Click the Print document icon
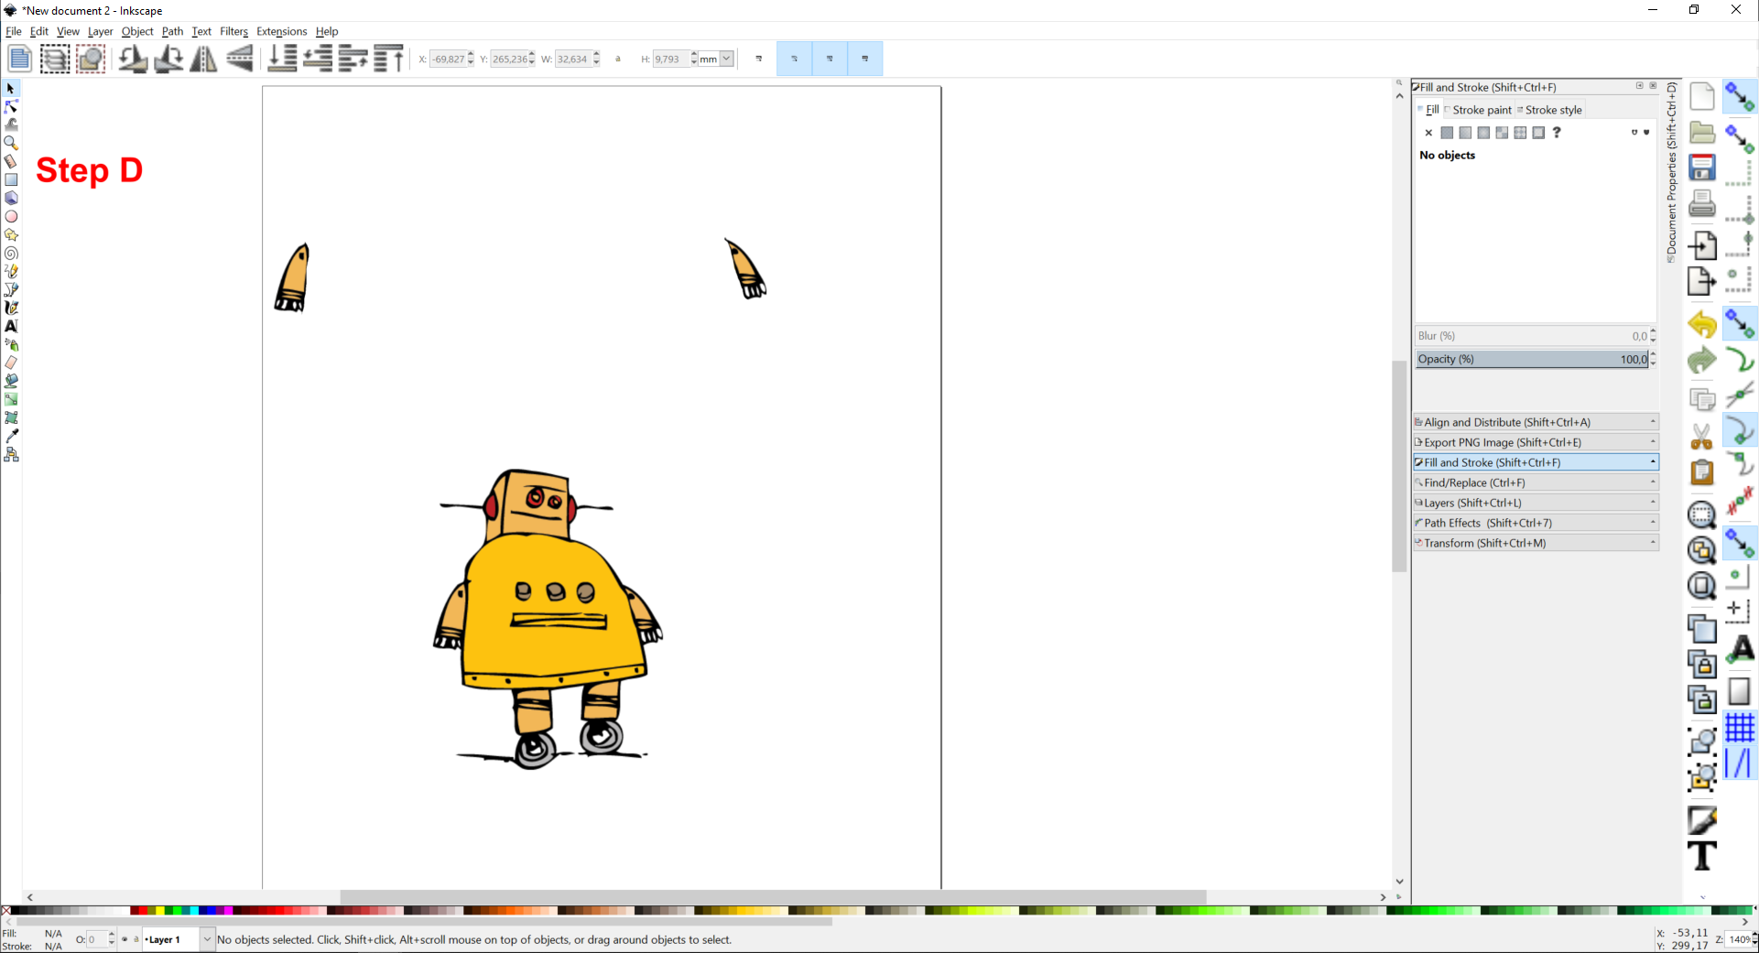 pyautogui.click(x=1702, y=203)
